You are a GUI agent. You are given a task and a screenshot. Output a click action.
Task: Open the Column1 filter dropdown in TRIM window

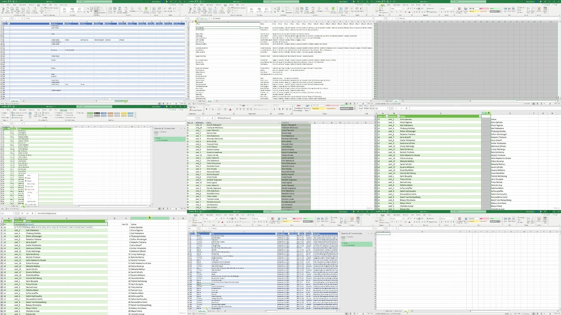pyautogui.click(x=309, y=123)
